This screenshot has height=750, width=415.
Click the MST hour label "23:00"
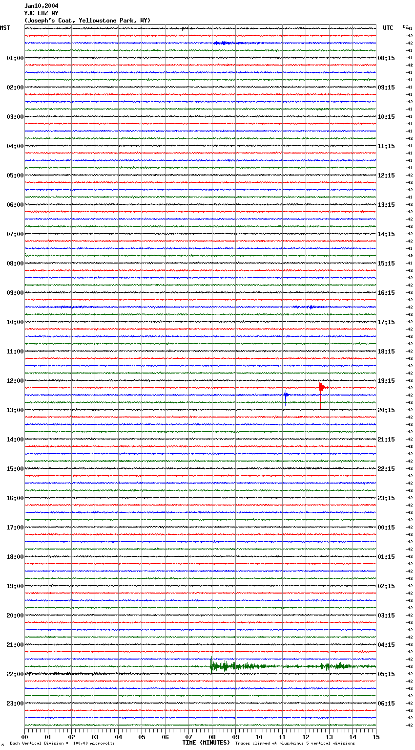tap(15, 704)
